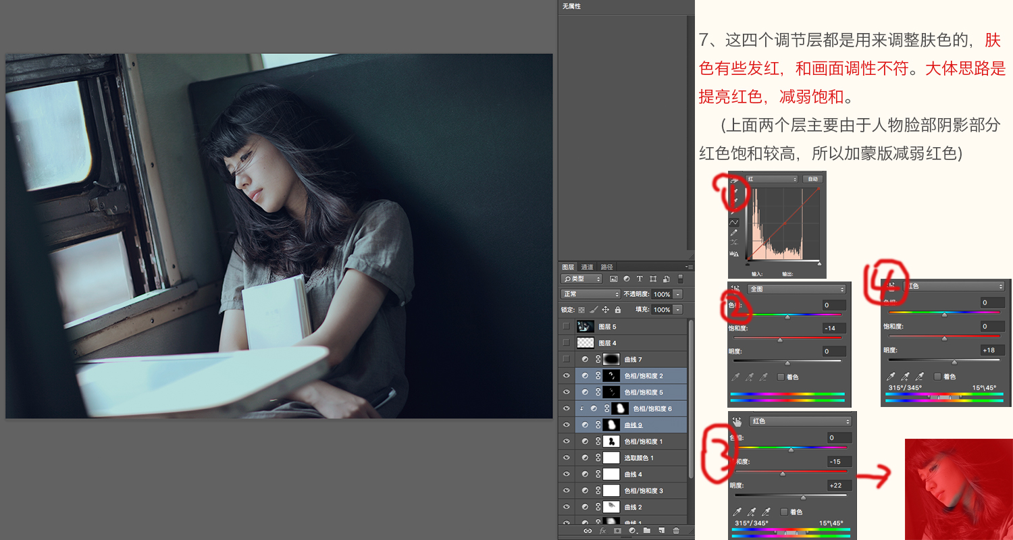Open the 类型 layer filter dropdown
The width and height of the screenshot is (1013, 540).
tap(581, 279)
